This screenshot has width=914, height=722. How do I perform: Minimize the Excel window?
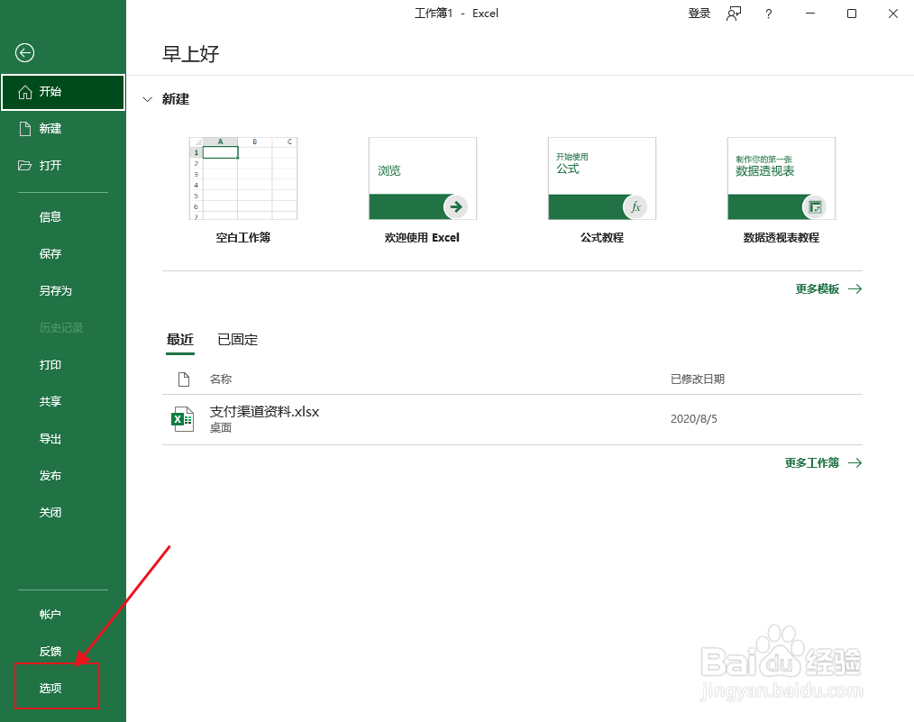[x=810, y=14]
